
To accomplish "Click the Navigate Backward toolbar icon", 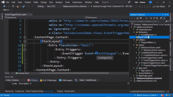I will pyautogui.click(x=4, y=6).
